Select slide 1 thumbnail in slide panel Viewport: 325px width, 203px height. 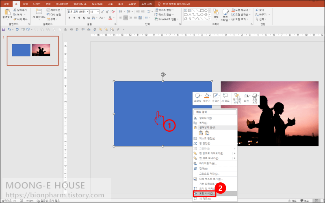pyautogui.click(x=33, y=51)
